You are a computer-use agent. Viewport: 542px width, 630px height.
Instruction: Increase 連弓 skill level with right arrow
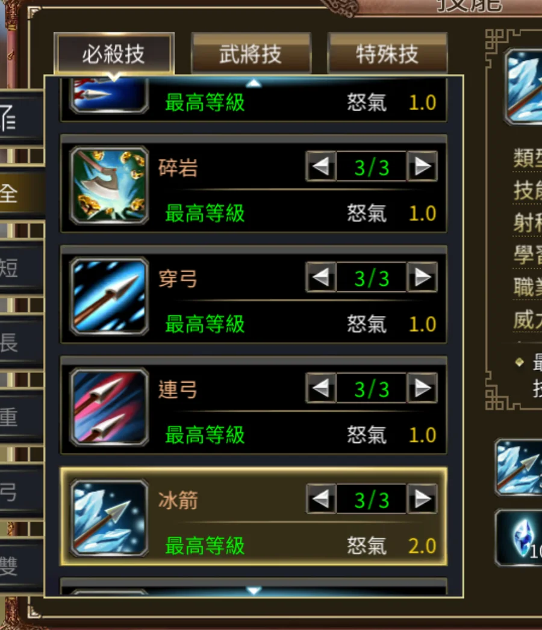point(422,388)
